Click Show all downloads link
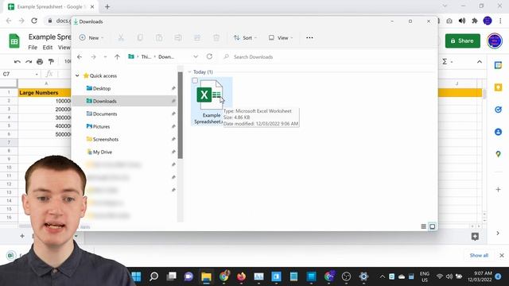This screenshot has width=509, height=286. [479, 255]
